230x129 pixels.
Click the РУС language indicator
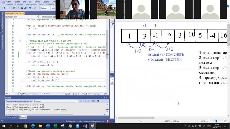click(x=209, y=126)
